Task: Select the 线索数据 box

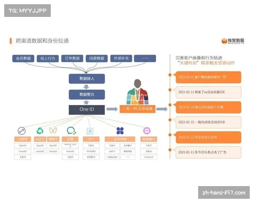Action: [x=97, y=58]
